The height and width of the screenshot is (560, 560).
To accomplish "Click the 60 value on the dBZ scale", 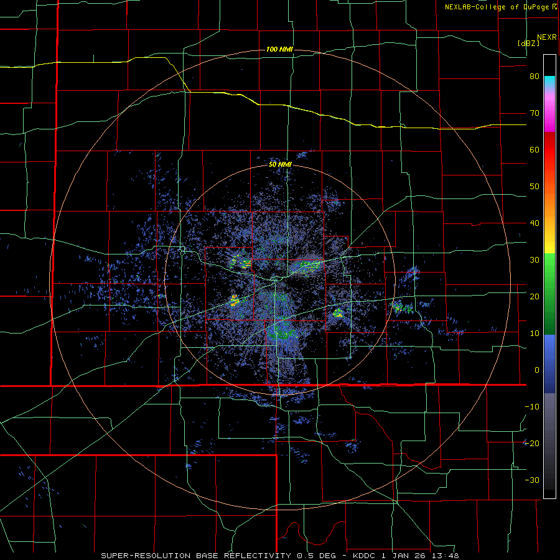I will [534, 149].
